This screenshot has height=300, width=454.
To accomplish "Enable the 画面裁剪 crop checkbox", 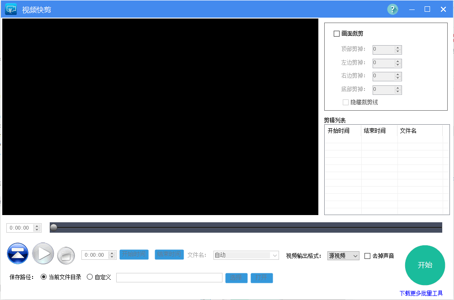I will click(336, 33).
